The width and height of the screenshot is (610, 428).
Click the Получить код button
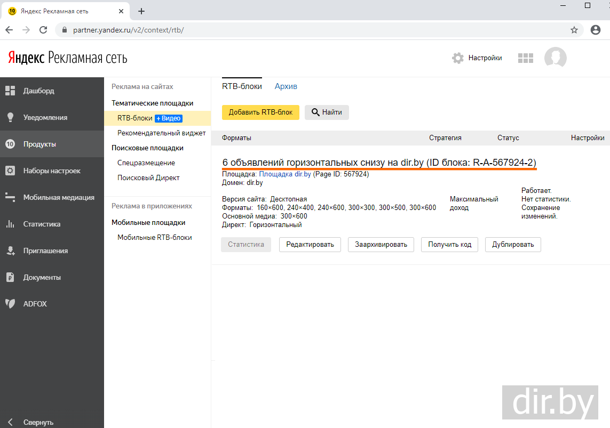[x=449, y=245]
